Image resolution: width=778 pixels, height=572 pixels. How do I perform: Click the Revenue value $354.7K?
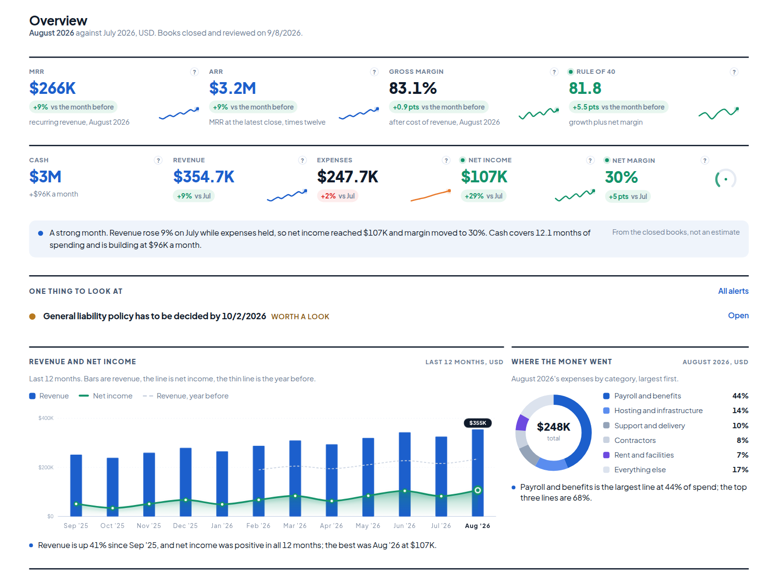click(204, 176)
